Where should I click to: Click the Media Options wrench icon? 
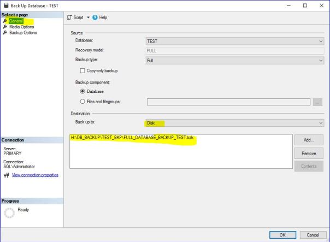5,27
